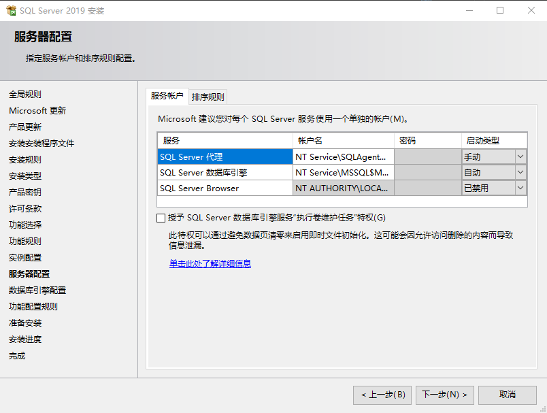This screenshot has width=547, height=413.
Task: Click the 服务 column header
Action: click(225, 141)
